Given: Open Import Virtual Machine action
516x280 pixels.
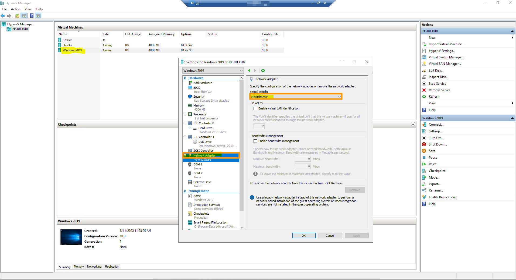Looking at the screenshot, I should click(446, 44).
